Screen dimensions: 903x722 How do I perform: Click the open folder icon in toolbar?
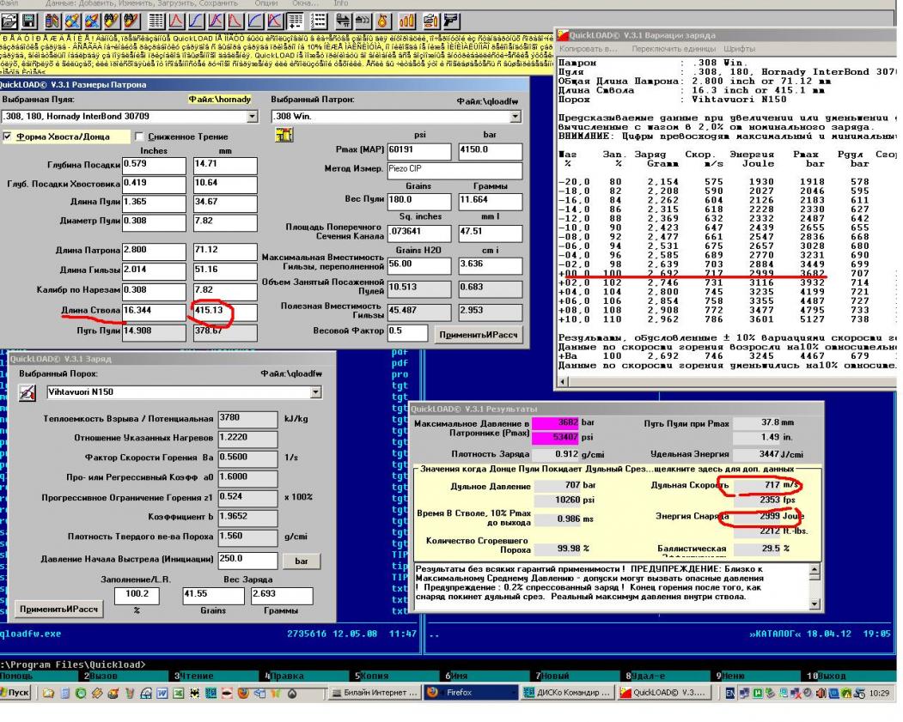(x=9, y=18)
